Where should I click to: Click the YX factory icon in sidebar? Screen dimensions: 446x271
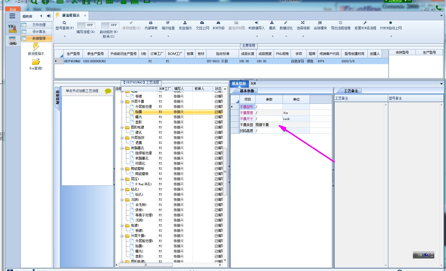12,29
